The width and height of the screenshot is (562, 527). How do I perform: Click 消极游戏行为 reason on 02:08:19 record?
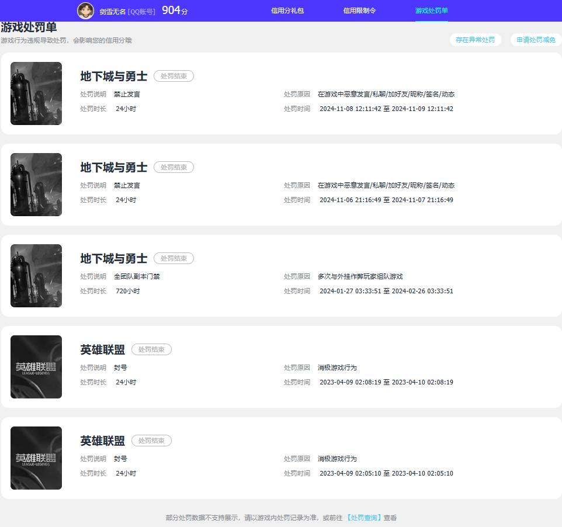pyautogui.click(x=337, y=367)
